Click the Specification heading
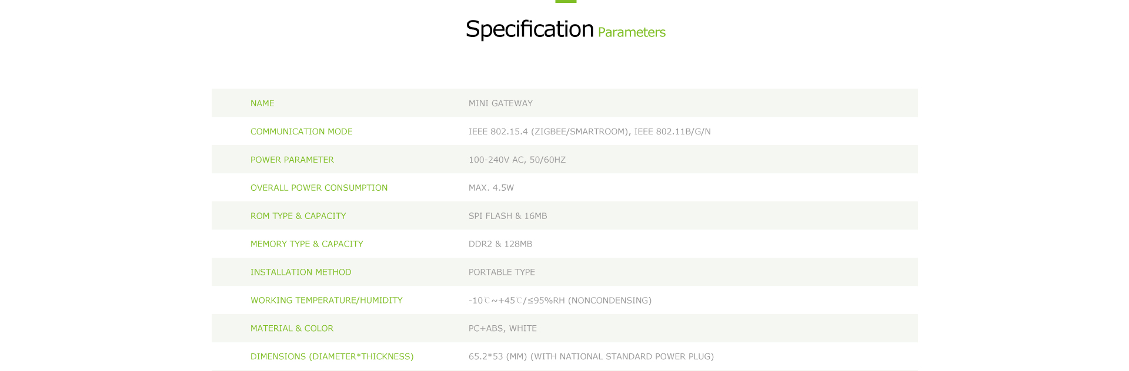This screenshot has width=1129, height=371. (x=530, y=29)
